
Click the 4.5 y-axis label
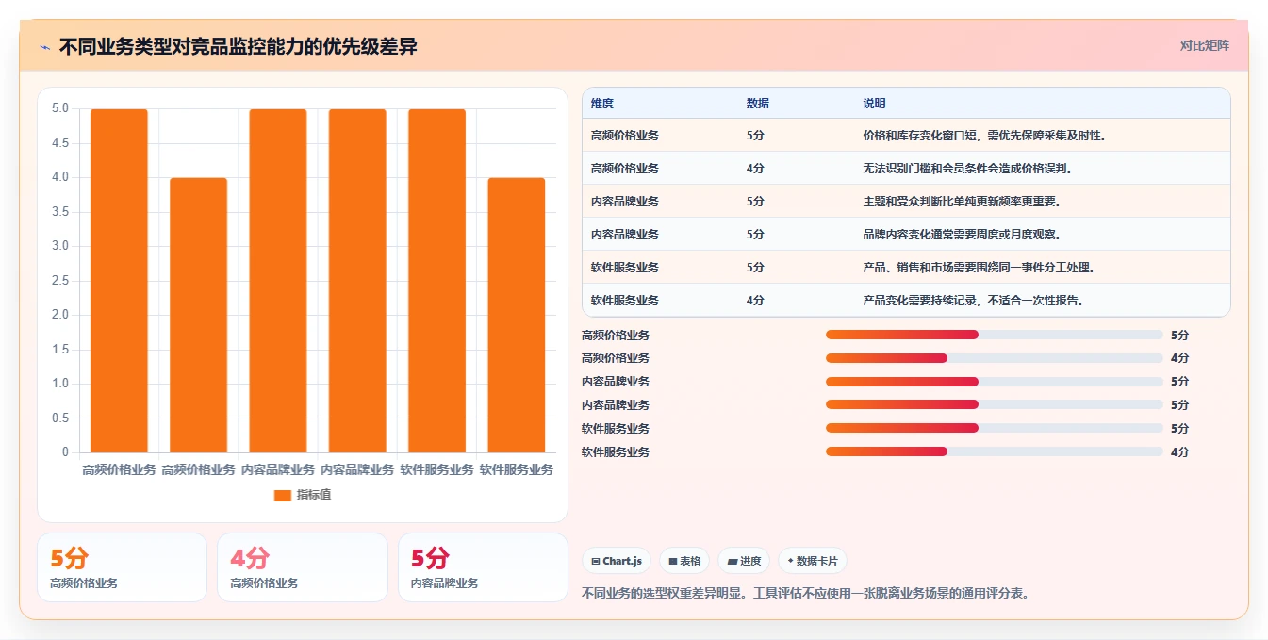(x=59, y=143)
